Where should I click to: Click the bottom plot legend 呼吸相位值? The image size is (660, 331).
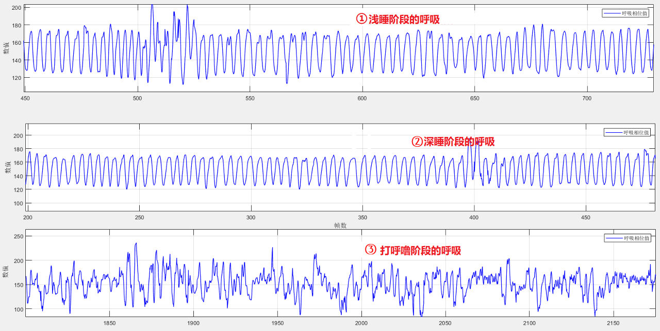(x=628, y=238)
